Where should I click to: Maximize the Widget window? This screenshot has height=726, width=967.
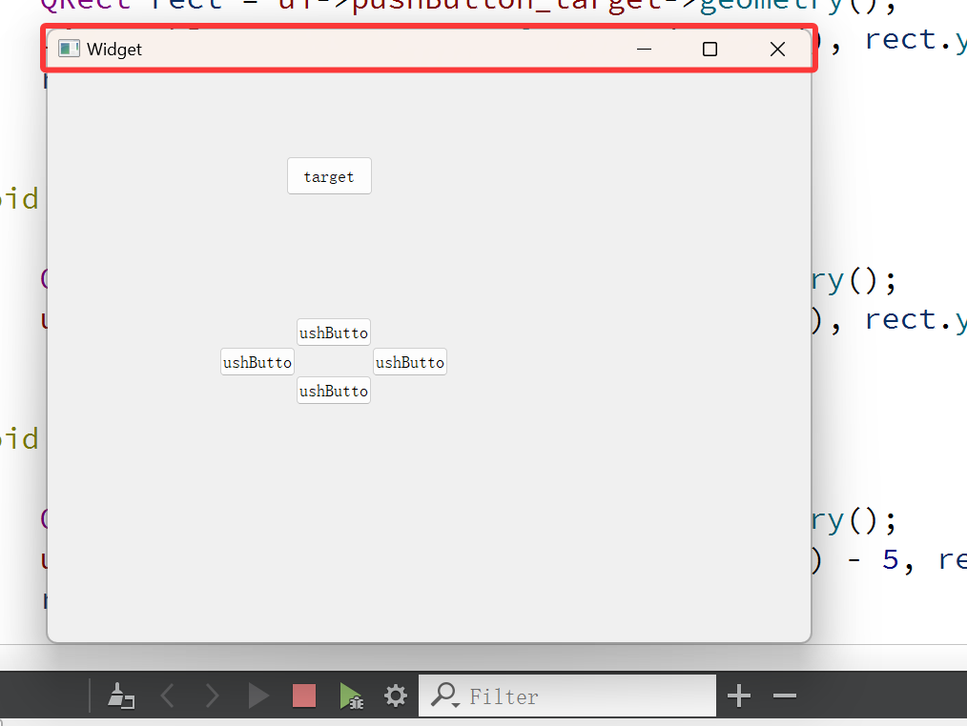coord(710,49)
